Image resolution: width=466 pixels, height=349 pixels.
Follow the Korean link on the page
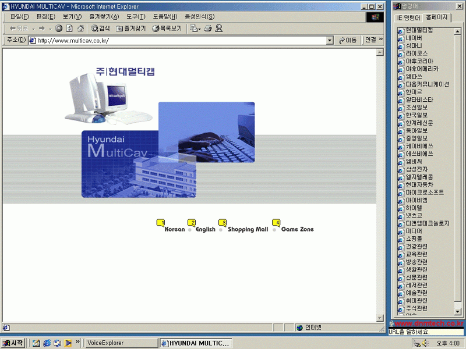pos(175,229)
